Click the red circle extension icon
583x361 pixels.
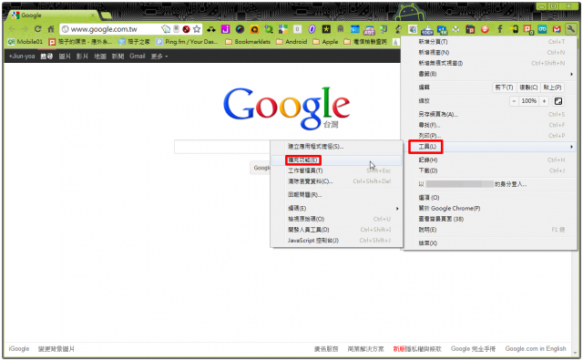(485, 29)
